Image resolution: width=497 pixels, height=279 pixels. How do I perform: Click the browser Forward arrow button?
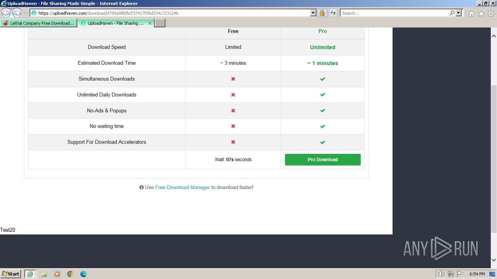tap(17, 13)
